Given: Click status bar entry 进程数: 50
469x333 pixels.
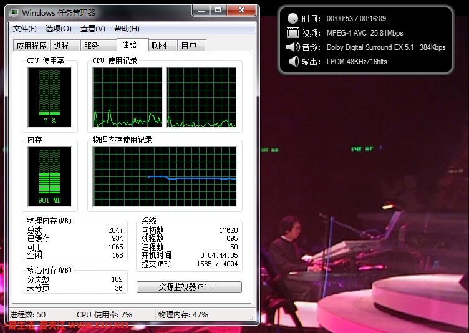Looking at the screenshot, I should (x=27, y=315).
